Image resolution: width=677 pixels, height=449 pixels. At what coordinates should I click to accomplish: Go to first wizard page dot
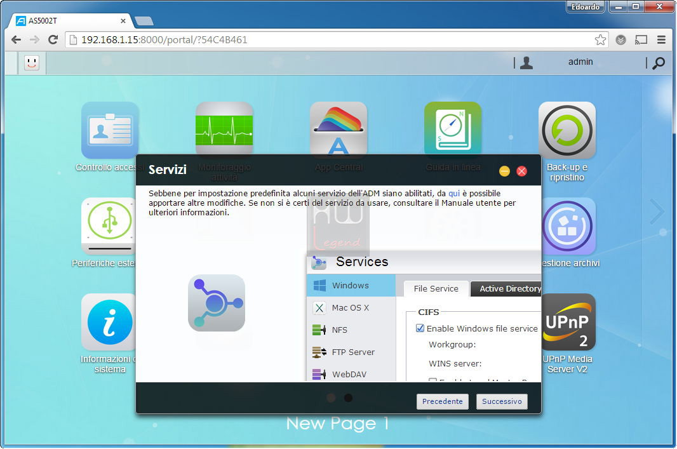click(x=331, y=398)
